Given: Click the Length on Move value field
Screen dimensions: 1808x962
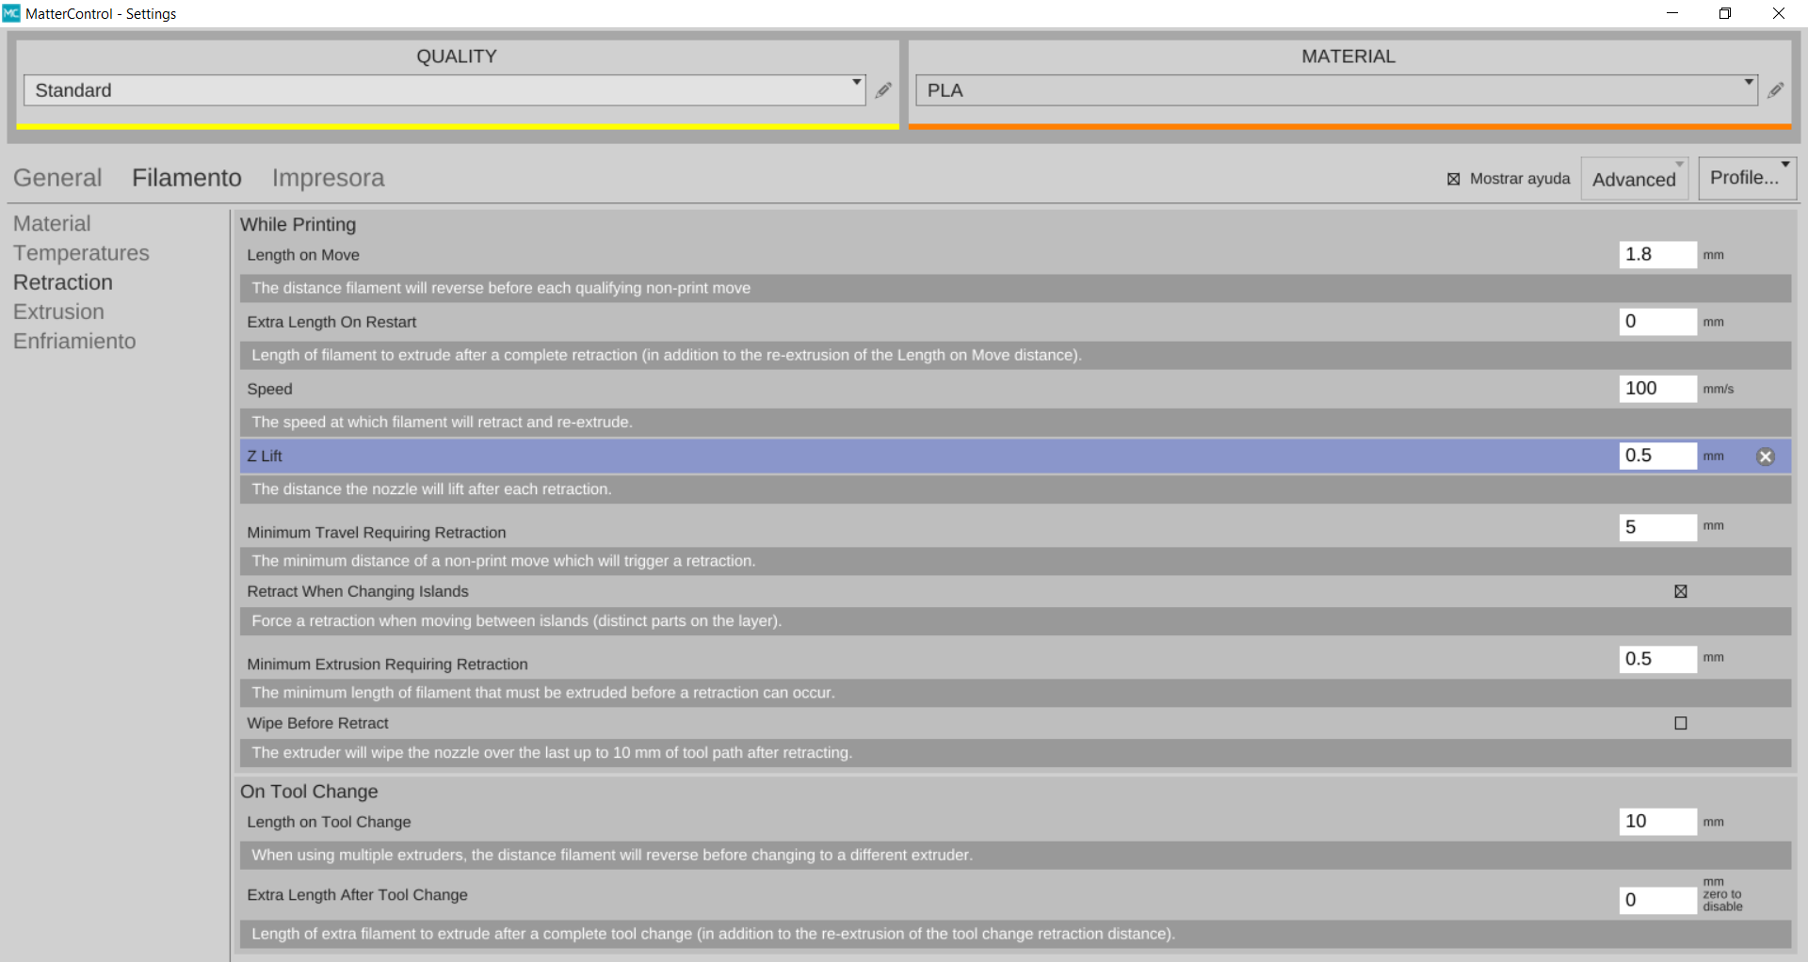Looking at the screenshot, I should (x=1656, y=254).
